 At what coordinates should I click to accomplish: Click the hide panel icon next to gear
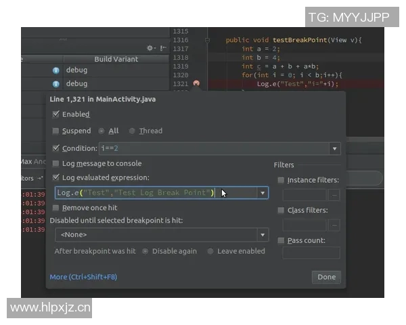[x=162, y=48]
